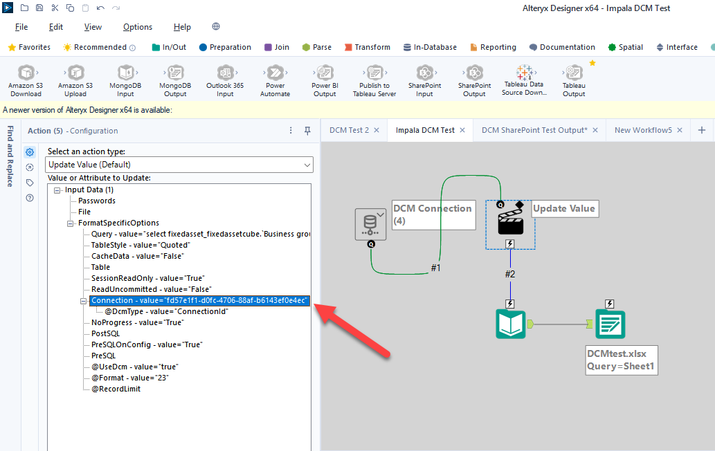Click the Power Automate tool icon
Screen dimensions: 715x451
pyautogui.click(x=275, y=74)
